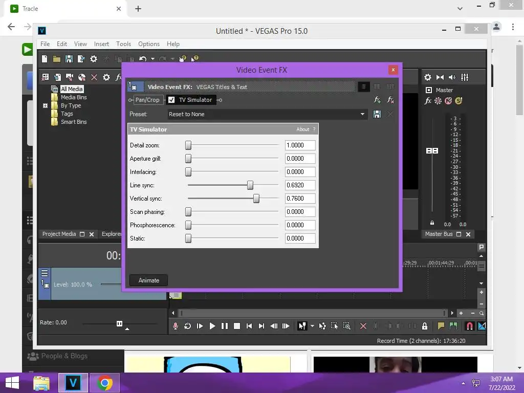Click the Capture Video icon in Project Media
This screenshot has width=524, height=393.
[x=70, y=77]
